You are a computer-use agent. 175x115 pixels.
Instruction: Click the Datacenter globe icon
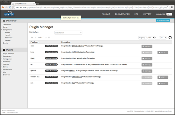click(4, 21)
